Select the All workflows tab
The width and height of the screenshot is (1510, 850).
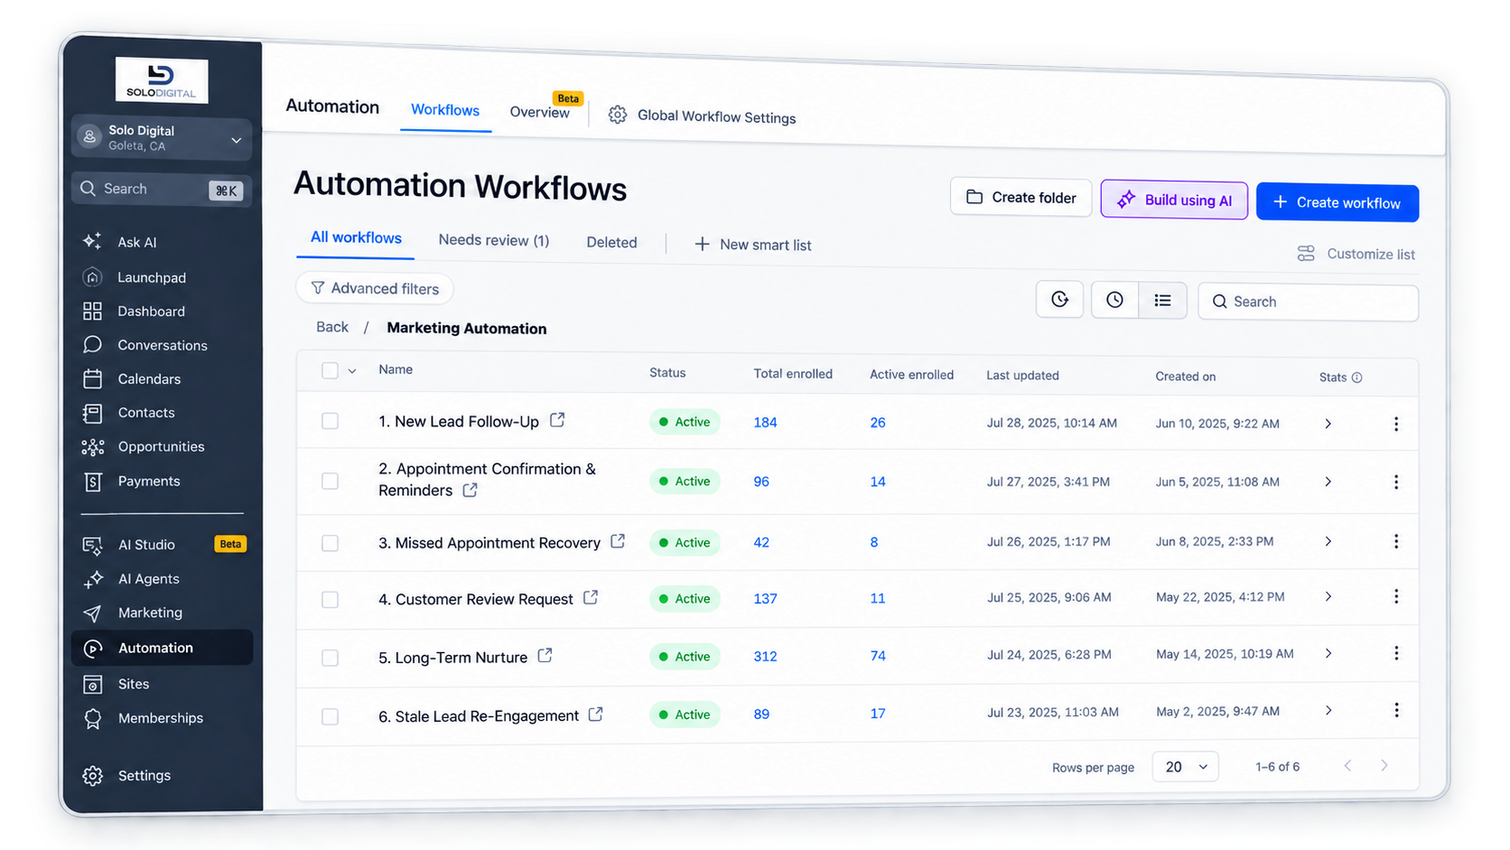(x=356, y=238)
